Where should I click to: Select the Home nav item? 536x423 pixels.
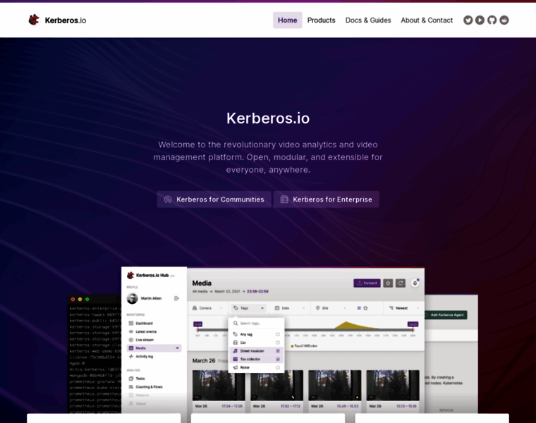[x=288, y=20]
